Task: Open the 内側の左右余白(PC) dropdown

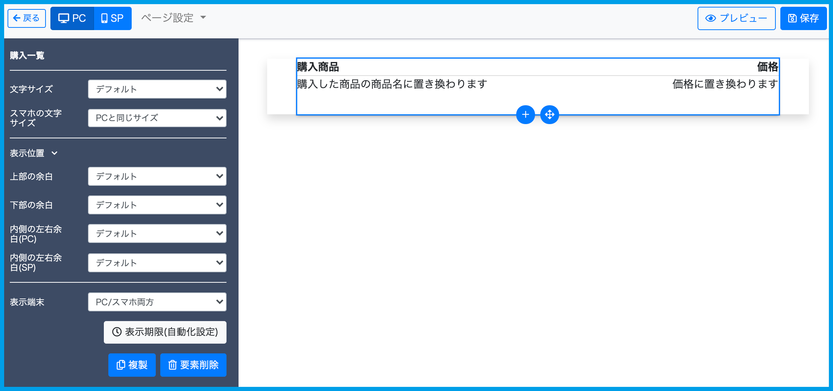Action: (x=157, y=233)
